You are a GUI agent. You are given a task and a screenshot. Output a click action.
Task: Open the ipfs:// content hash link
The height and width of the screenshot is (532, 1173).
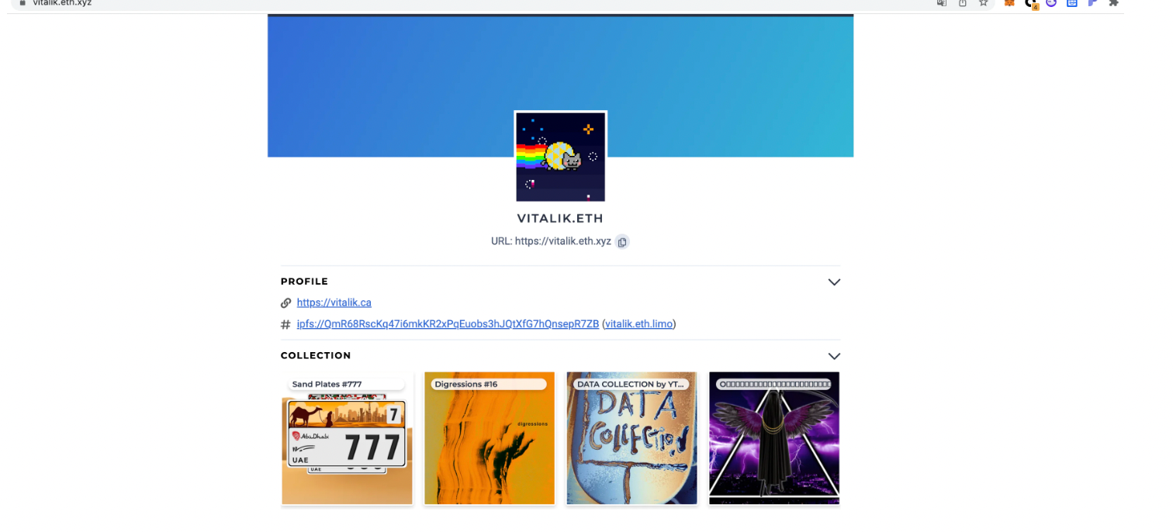pos(448,324)
